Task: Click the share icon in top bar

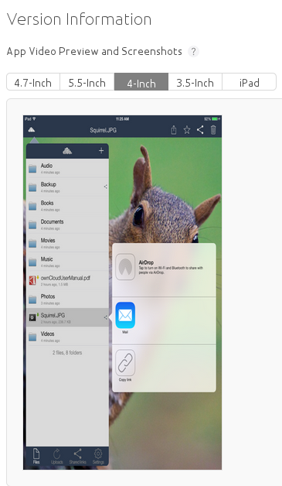Action: [200, 130]
